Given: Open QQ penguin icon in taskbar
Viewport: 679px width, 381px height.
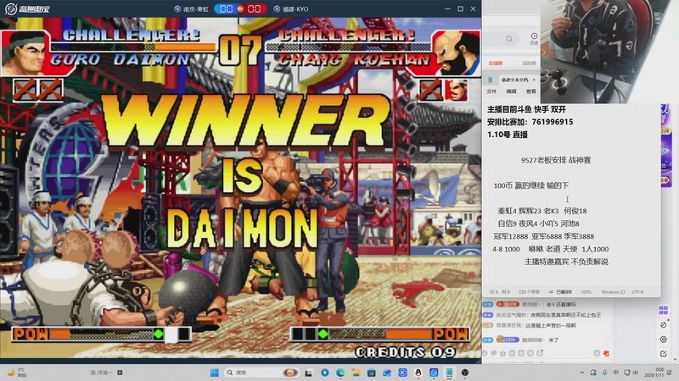Looking at the screenshot, I should click(418, 373).
